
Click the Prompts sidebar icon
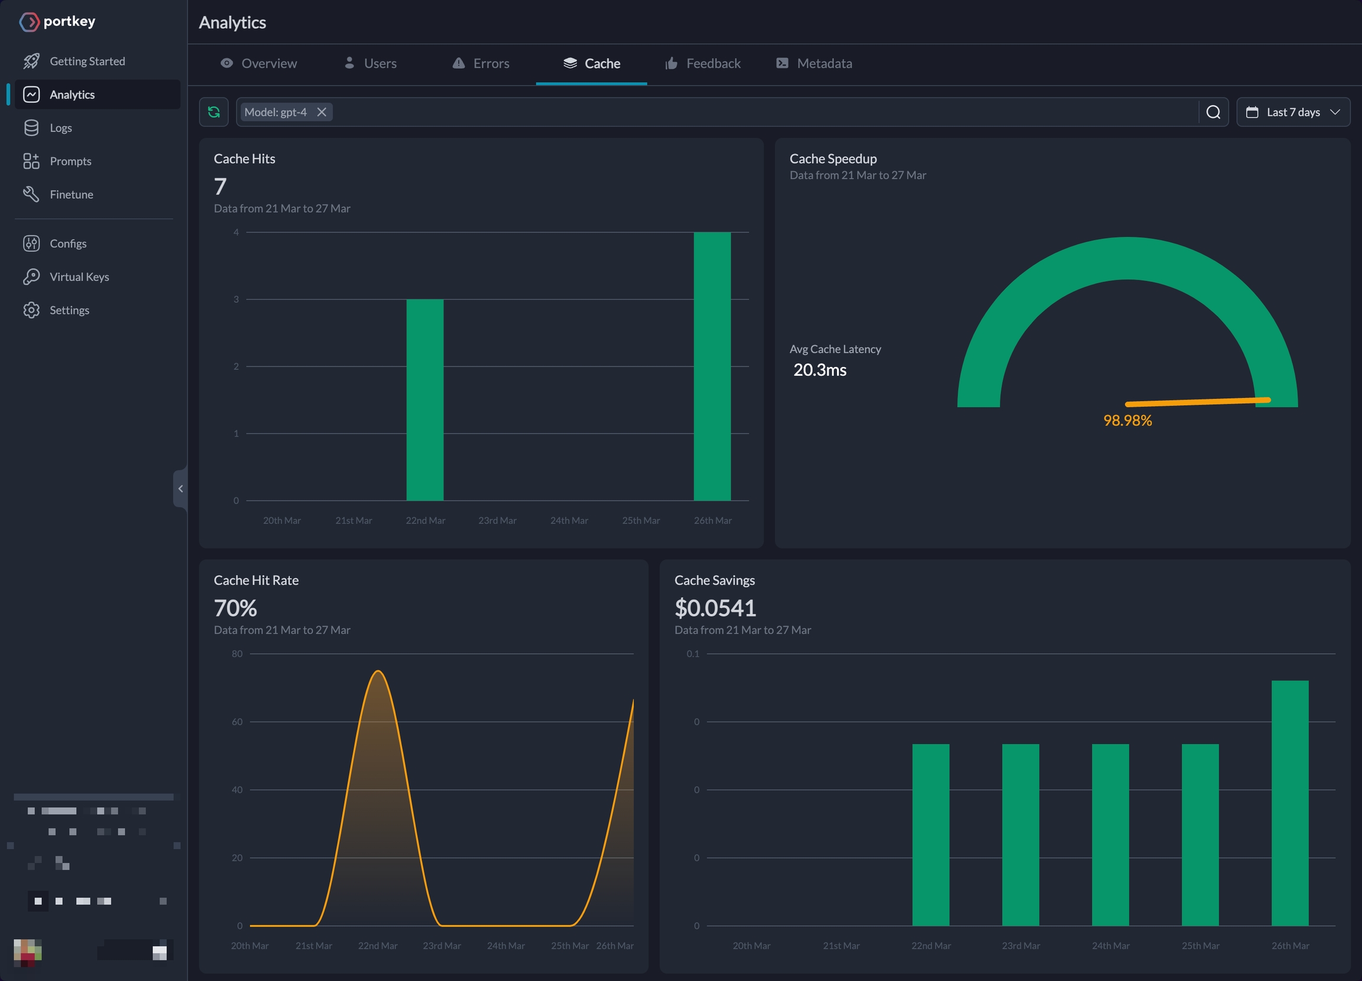[31, 161]
